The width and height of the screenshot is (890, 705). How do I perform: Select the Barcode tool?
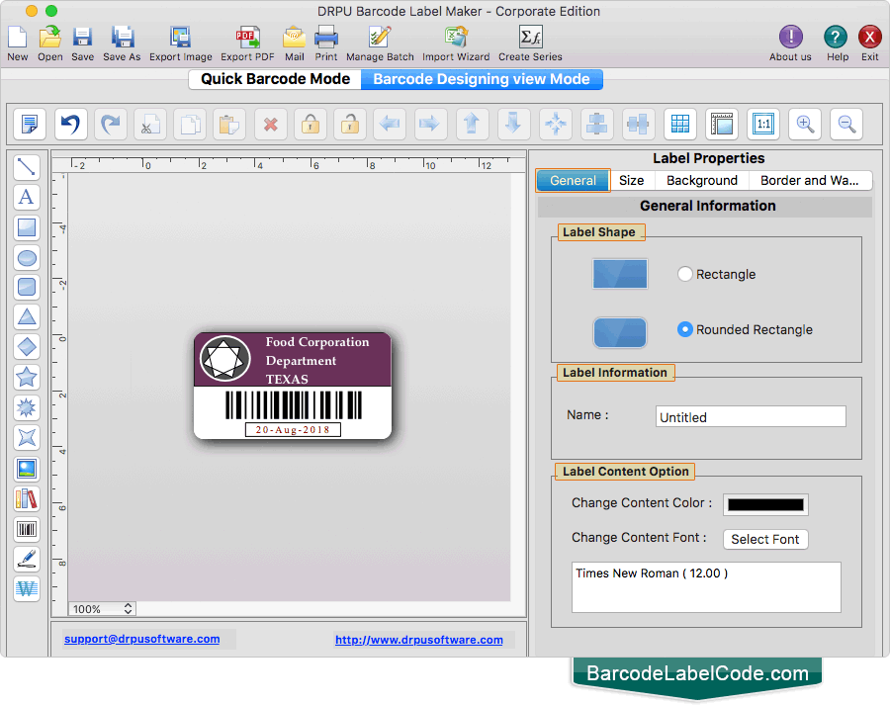tap(27, 530)
